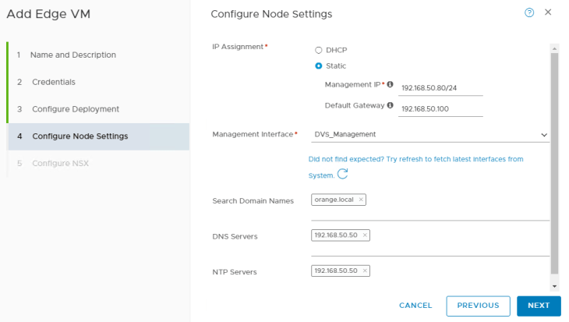
Task: Close the Configure Node Settings dialog
Action: 548,12
